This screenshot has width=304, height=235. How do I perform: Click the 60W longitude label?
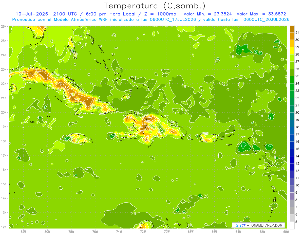tap(286, 231)
